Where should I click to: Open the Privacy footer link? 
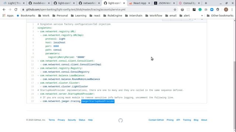point(61,120)
